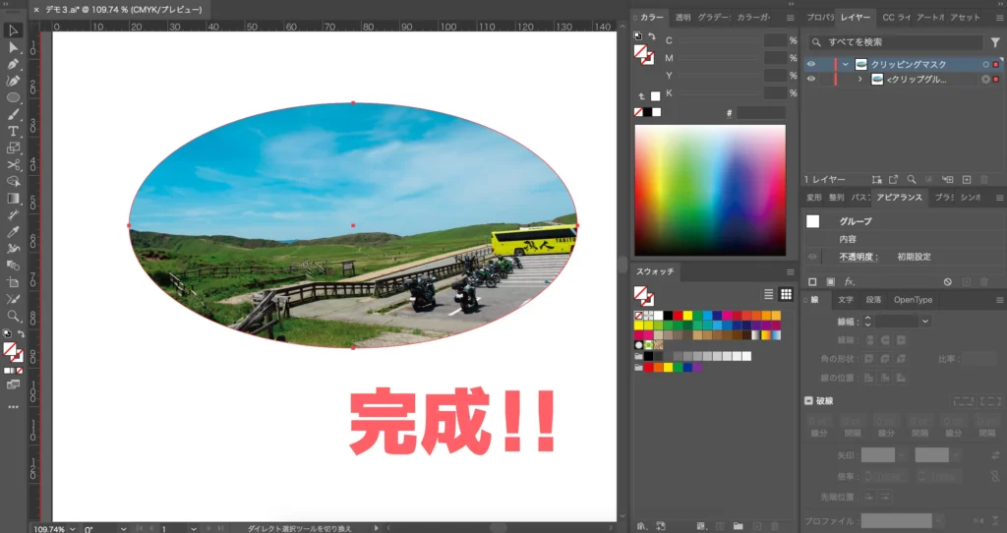This screenshot has height=533, width=1007.
Task: Click the layer filter funnel icon
Action: [995, 42]
